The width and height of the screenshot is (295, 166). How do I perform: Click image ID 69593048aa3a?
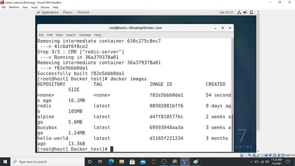166,127
